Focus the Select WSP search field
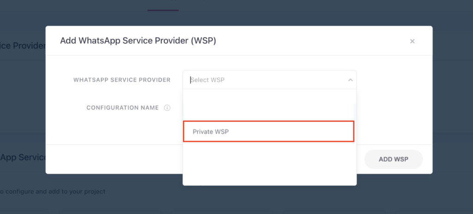 pyautogui.click(x=266, y=80)
